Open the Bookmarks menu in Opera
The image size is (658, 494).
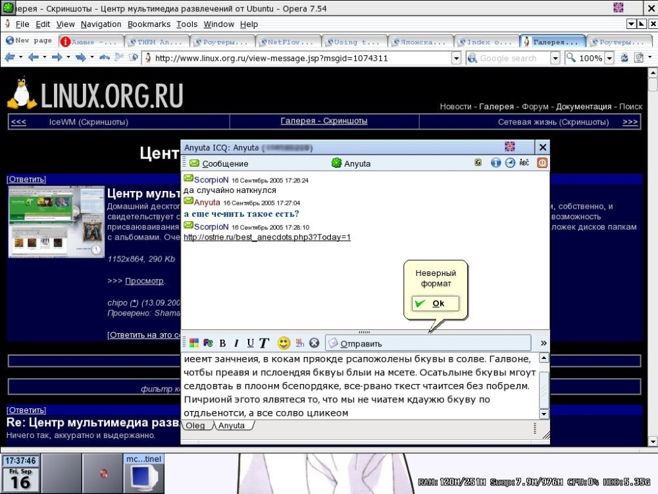pyautogui.click(x=149, y=24)
